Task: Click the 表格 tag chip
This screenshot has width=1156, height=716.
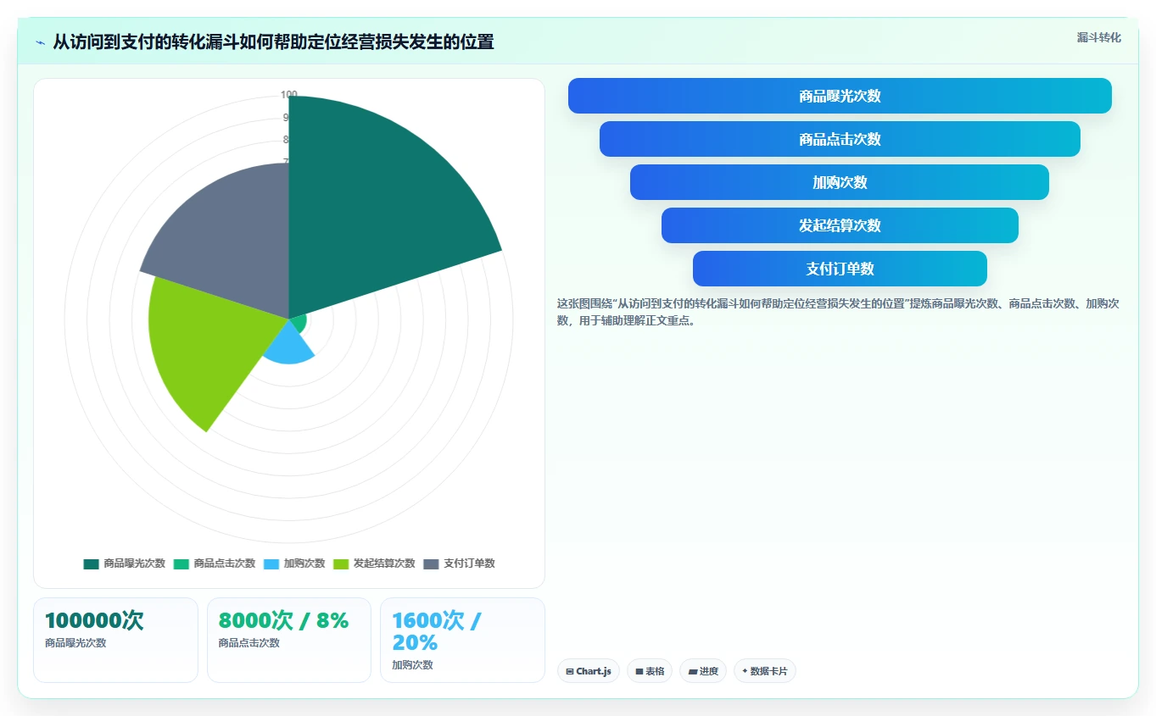Action: click(650, 671)
